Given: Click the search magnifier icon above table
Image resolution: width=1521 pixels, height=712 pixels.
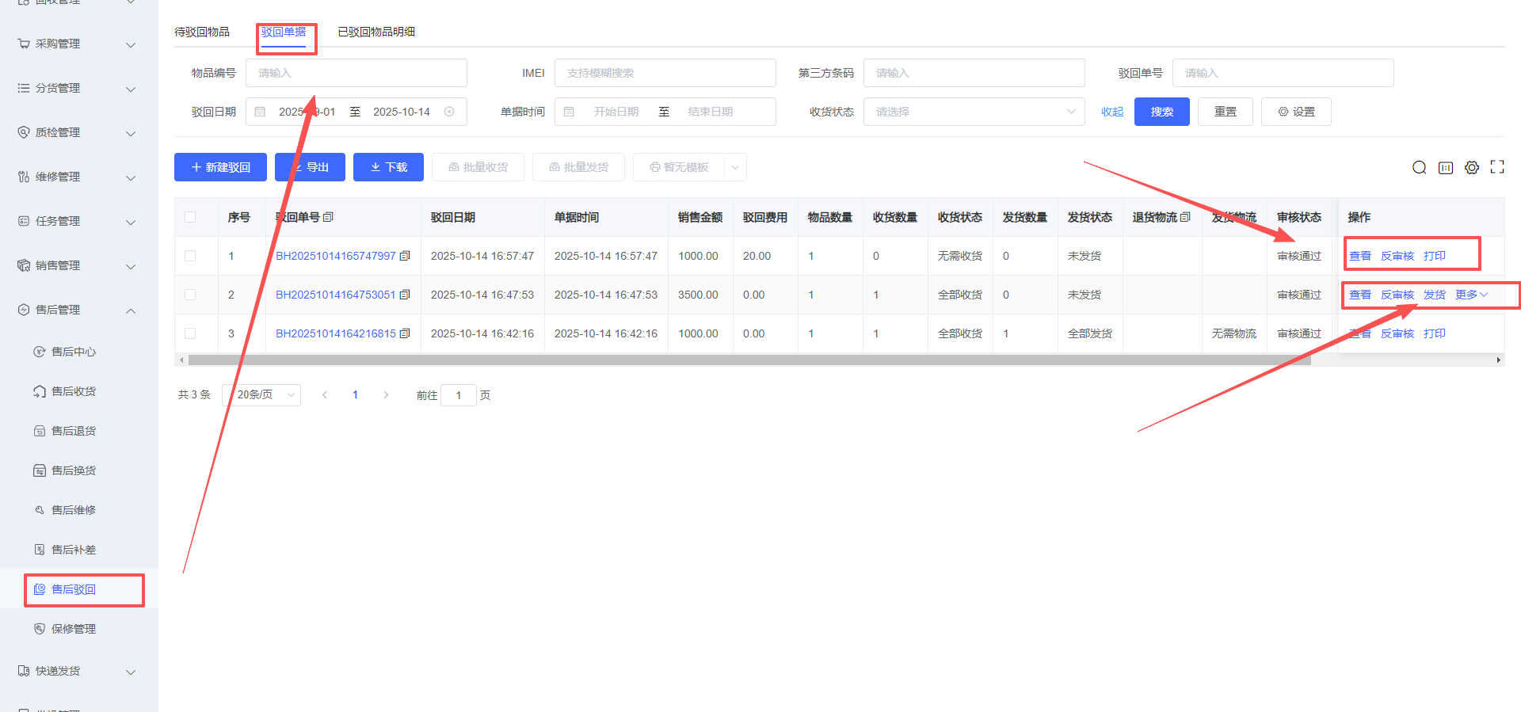Looking at the screenshot, I should (x=1419, y=167).
